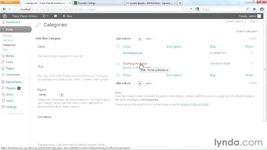Click the Comments icon in sidebar
267x150 pixels.
tap(3, 75)
